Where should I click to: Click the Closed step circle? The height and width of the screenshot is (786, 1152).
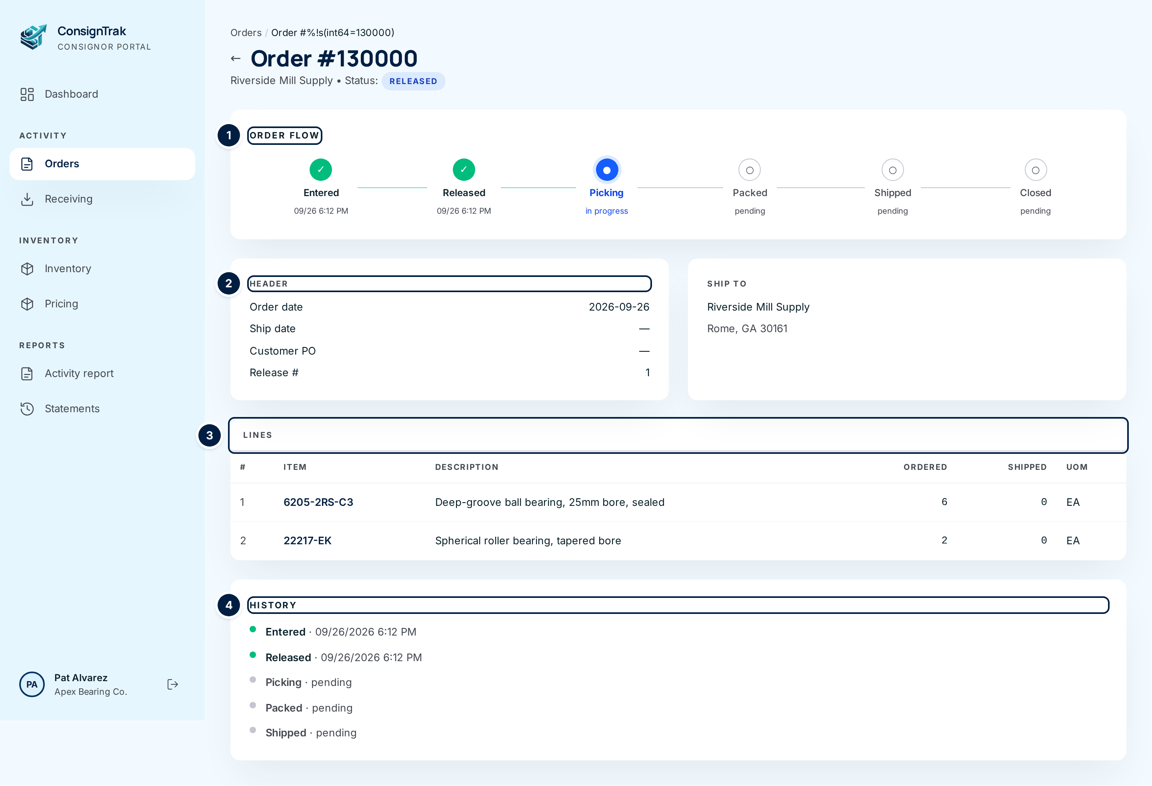coord(1036,170)
